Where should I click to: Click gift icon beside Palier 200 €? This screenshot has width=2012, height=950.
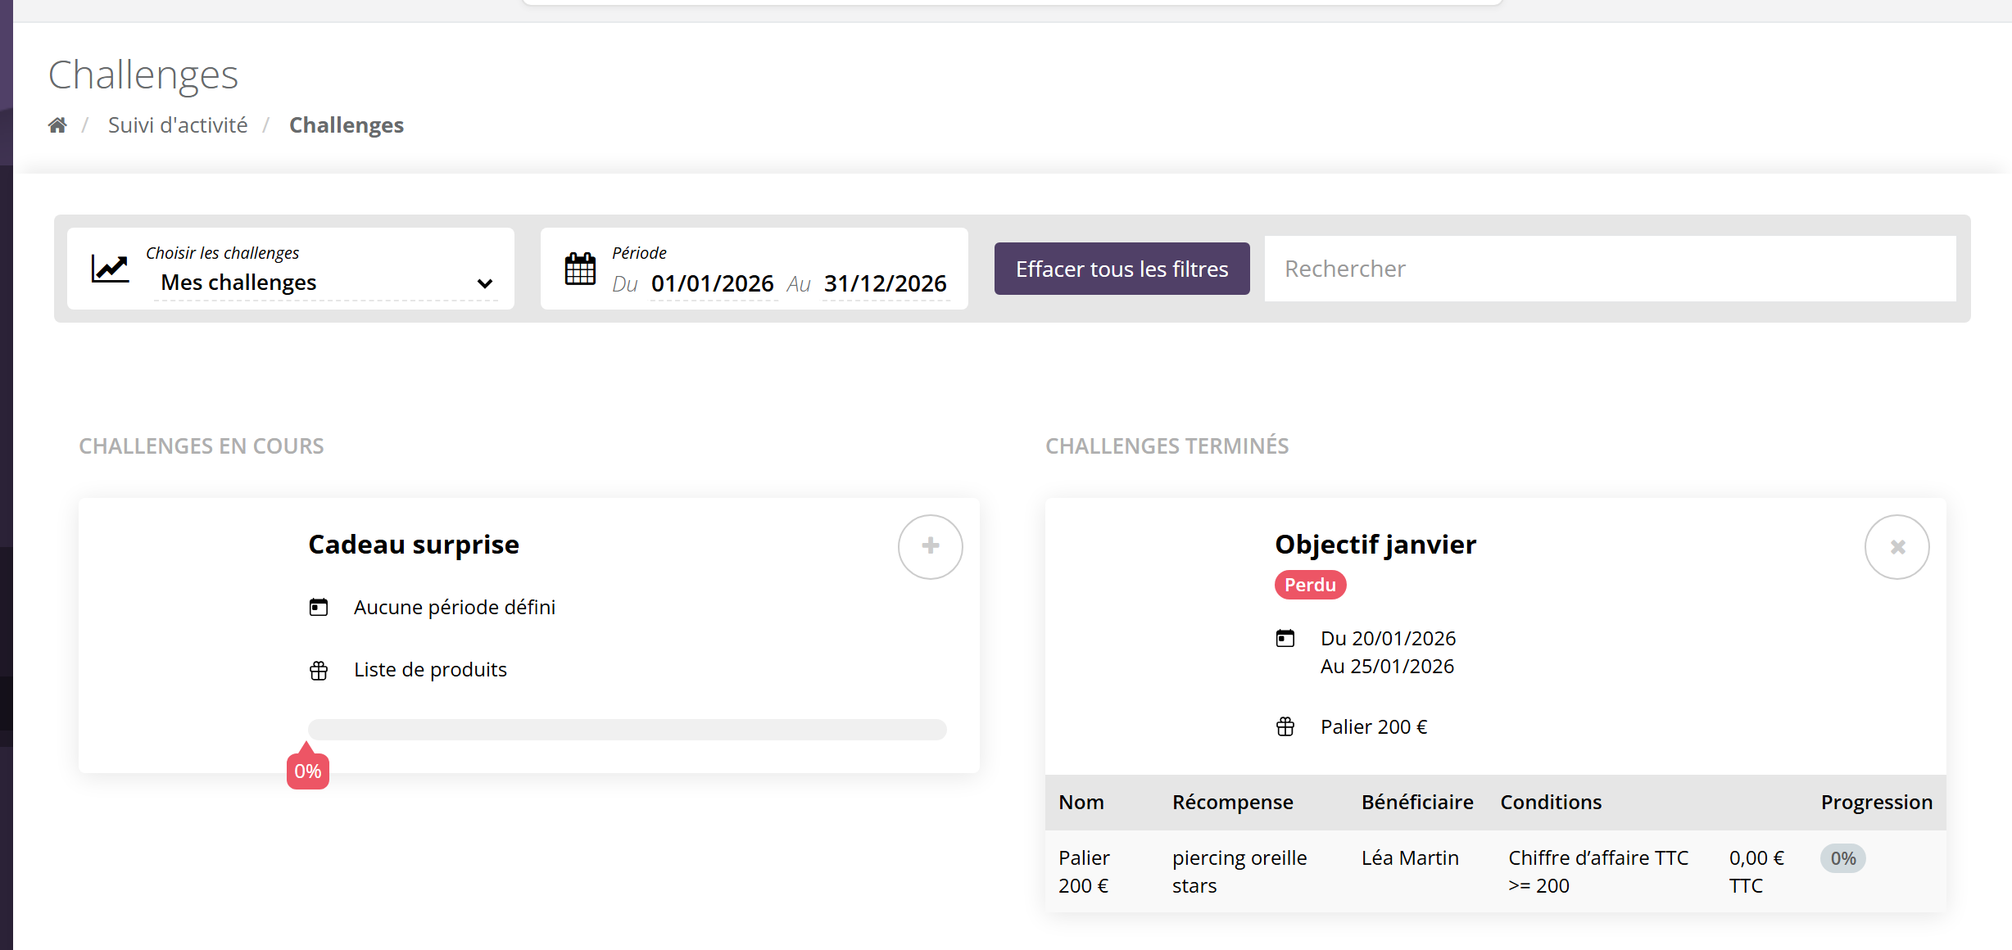click(1285, 726)
